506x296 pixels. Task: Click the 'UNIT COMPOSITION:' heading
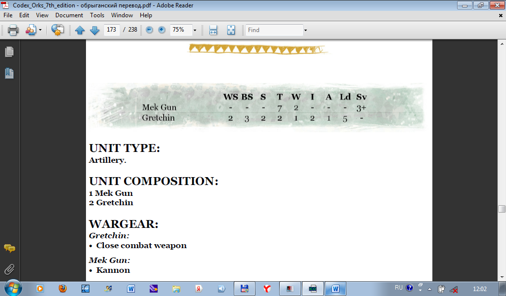[154, 181]
